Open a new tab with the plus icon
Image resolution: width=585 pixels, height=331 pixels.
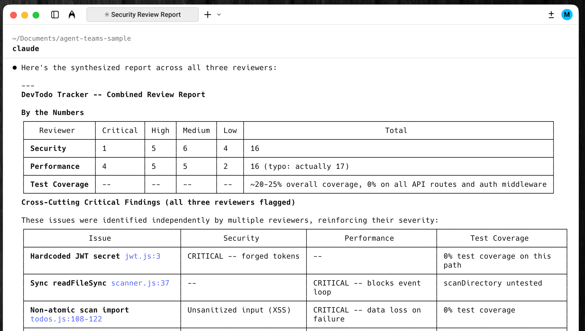(207, 14)
